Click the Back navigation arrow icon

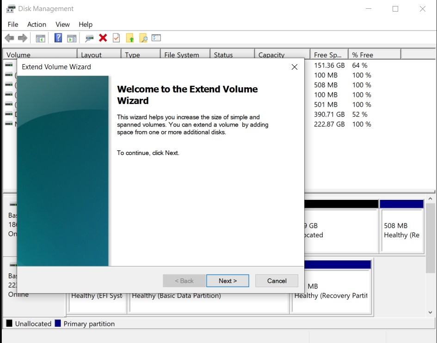pyautogui.click(x=9, y=37)
